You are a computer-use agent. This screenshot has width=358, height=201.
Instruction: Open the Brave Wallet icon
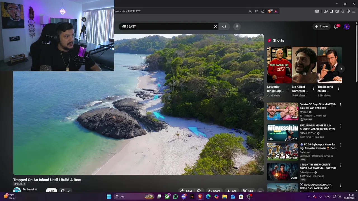click(337, 11)
